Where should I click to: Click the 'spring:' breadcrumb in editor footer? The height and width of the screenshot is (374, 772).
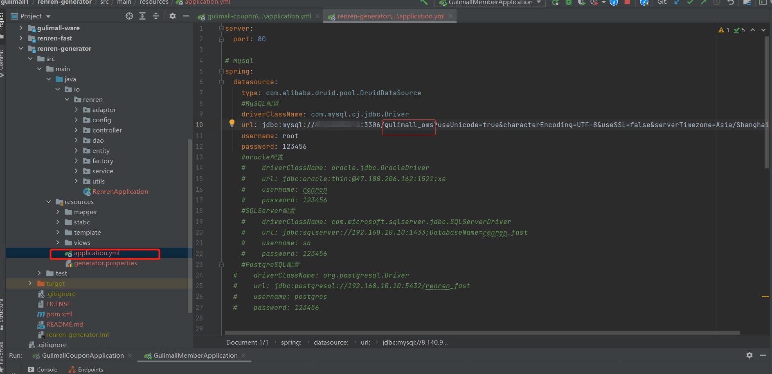point(291,343)
